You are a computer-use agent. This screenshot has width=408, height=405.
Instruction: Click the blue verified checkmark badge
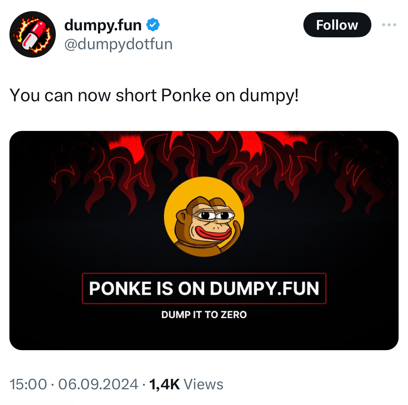[x=153, y=25]
